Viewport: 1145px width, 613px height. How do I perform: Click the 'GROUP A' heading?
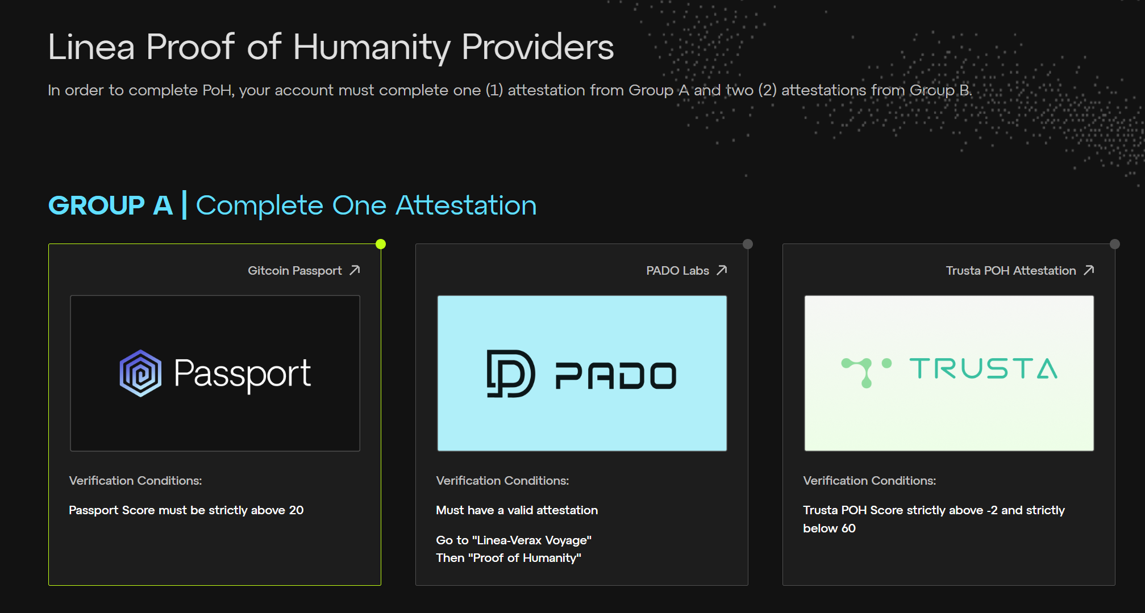pyautogui.click(x=110, y=205)
